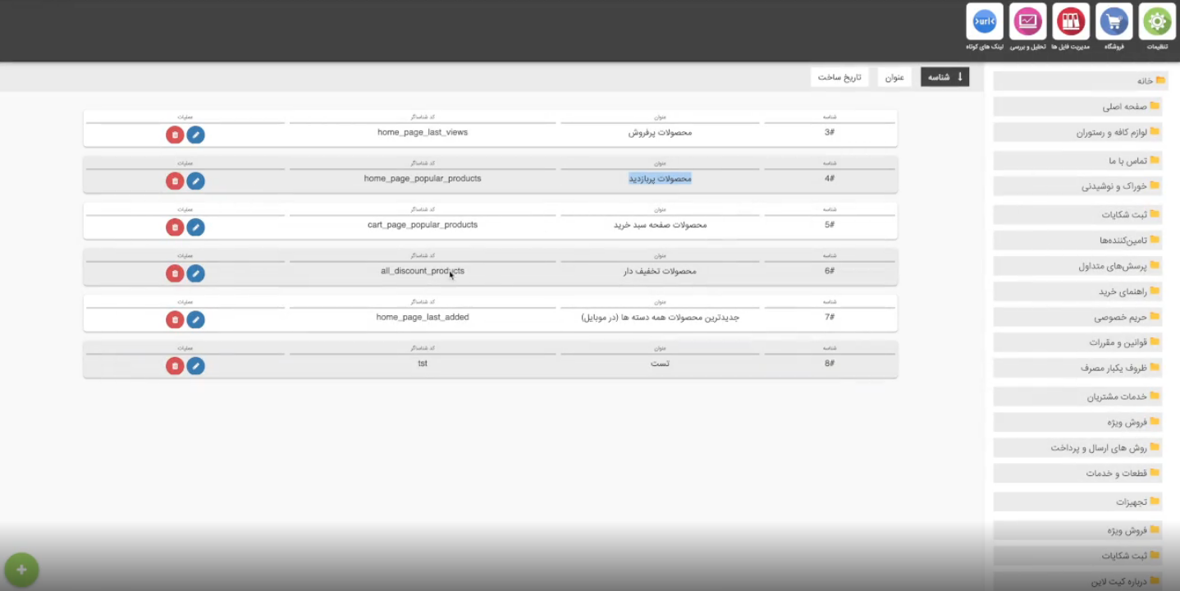This screenshot has height=591, width=1180.
Task: Select راهنمای خرید from the sidebar menu
Action: [1077, 291]
